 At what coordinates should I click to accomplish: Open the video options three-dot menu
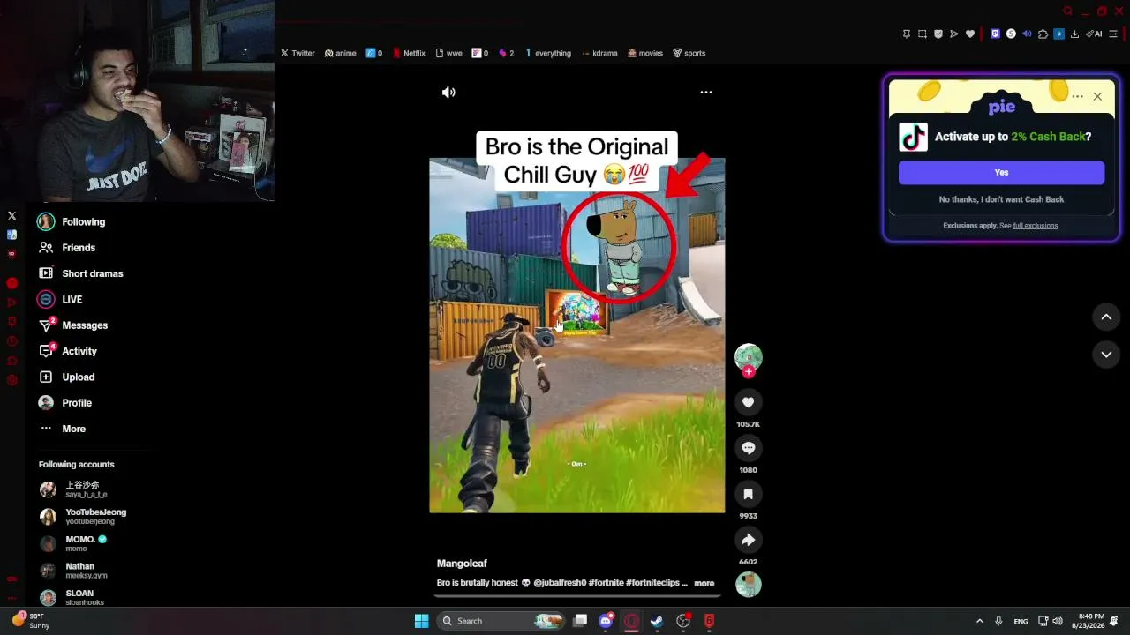point(706,92)
